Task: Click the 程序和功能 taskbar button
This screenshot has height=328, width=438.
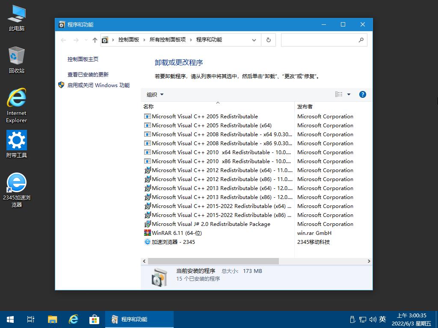Action: 139,319
